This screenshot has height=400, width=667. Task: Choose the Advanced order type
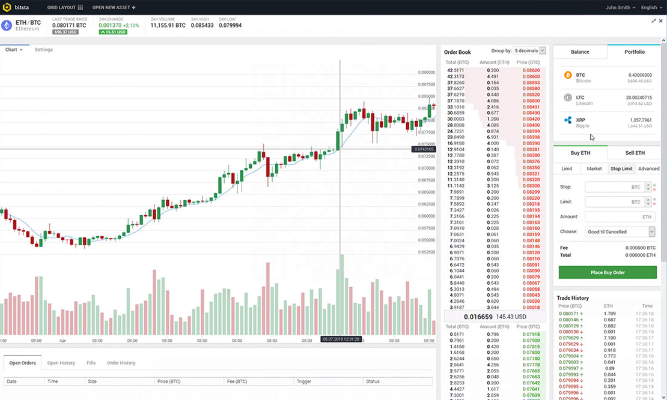coord(649,169)
